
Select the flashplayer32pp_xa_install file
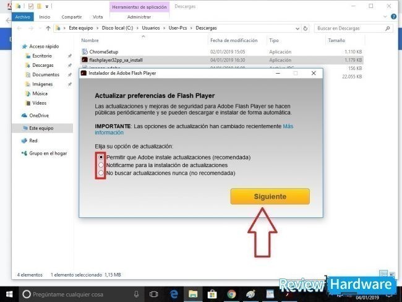115,60
